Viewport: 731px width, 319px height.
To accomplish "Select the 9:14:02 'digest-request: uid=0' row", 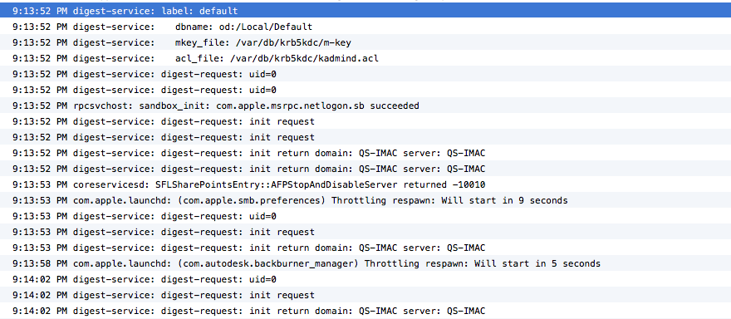I will pos(365,280).
